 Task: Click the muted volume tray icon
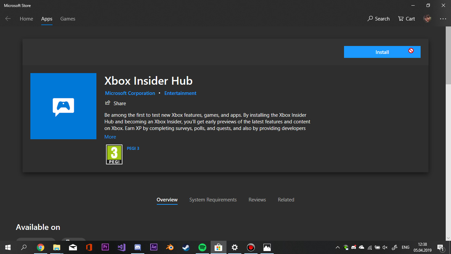pos(385,247)
